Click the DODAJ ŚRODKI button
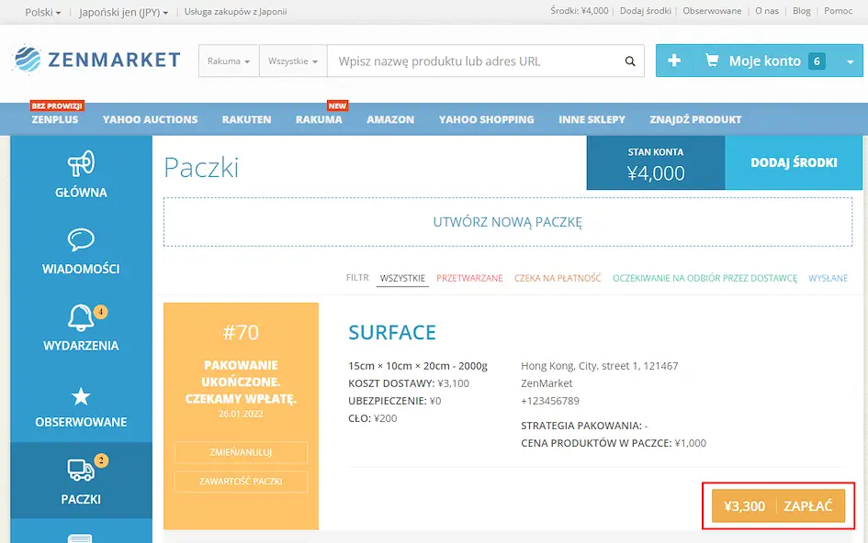 point(794,162)
